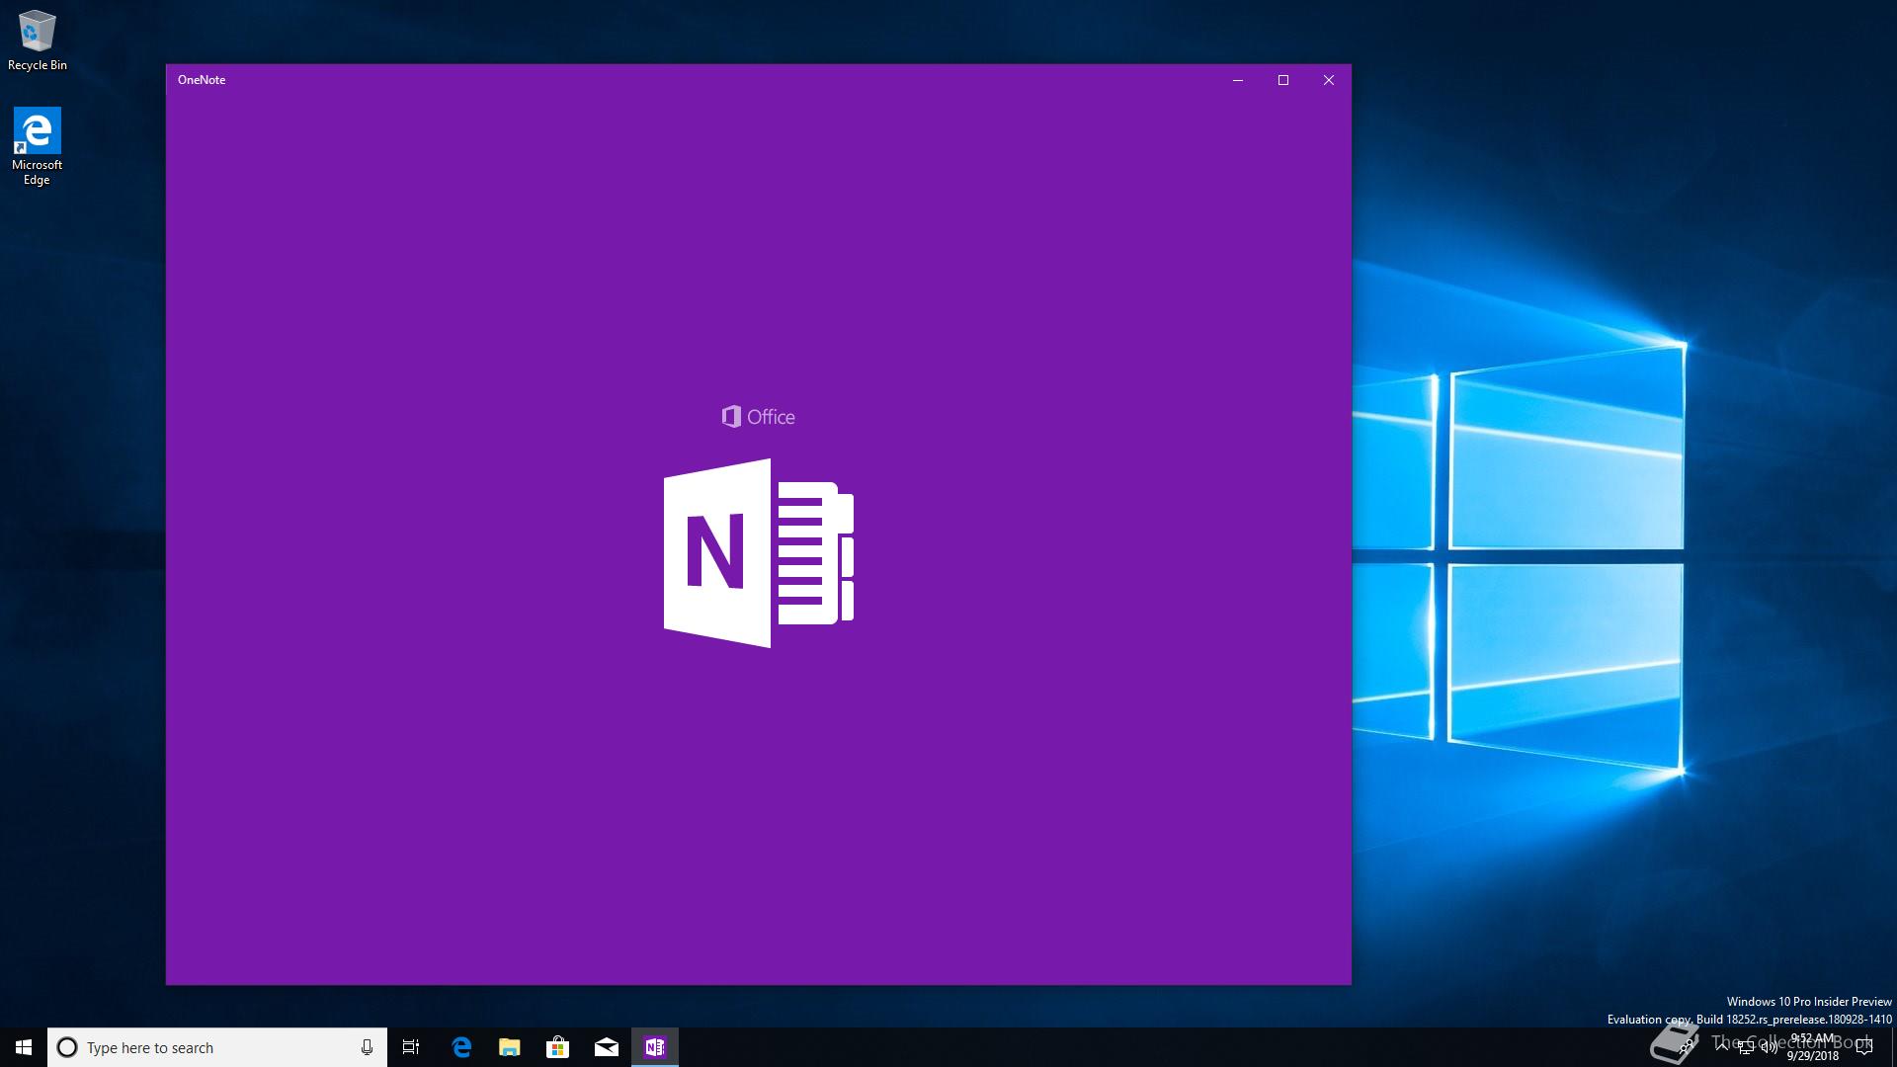Focus the 'Type here to search' box
This screenshot has height=1067, width=1897.
point(216,1047)
